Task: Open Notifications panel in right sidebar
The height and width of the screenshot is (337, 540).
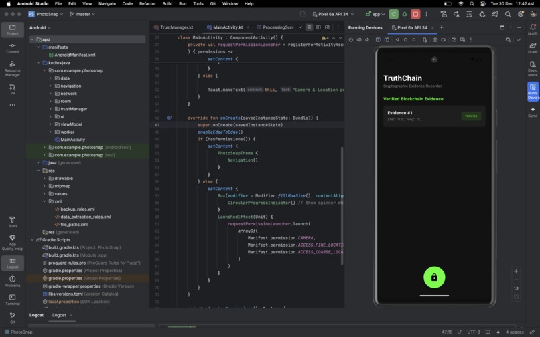Action: [x=533, y=29]
